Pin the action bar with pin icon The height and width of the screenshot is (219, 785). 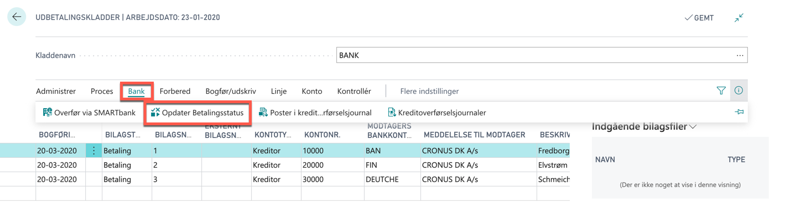point(739,113)
